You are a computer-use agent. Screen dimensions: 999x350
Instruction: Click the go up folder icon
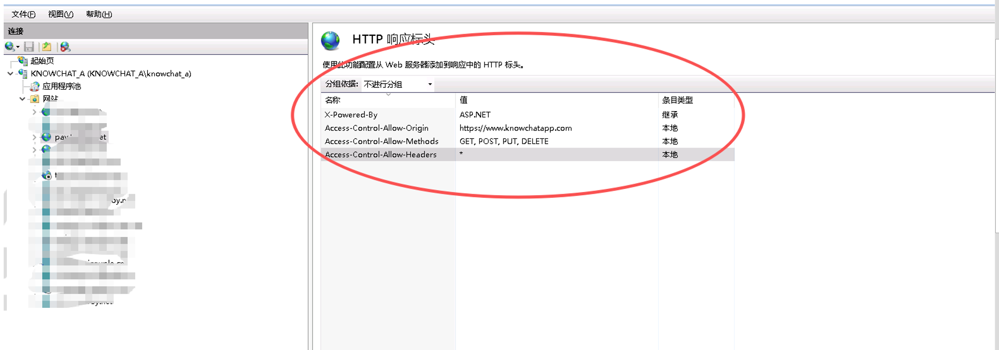[x=47, y=47]
